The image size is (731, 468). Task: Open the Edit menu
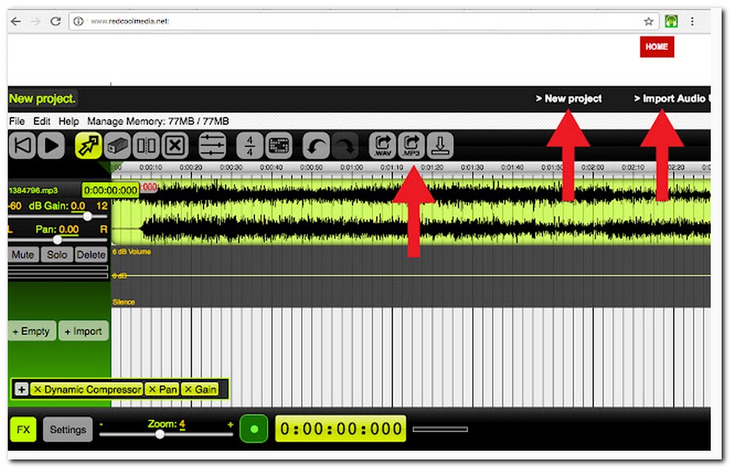pyautogui.click(x=41, y=122)
